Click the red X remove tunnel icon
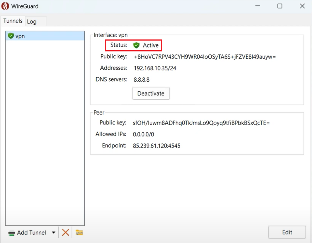The width and height of the screenshot is (312, 243). coord(65,232)
